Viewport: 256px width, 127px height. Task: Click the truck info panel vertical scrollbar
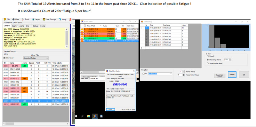pyautogui.click(x=67, y=38)
